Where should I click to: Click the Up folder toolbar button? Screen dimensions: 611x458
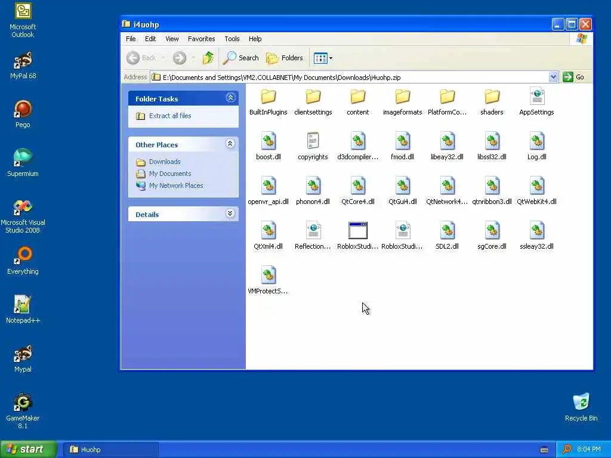coord(208,58)
